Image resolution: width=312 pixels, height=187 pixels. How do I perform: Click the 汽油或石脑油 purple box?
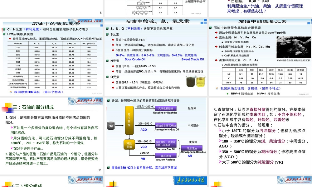click(x=166, y=108)
